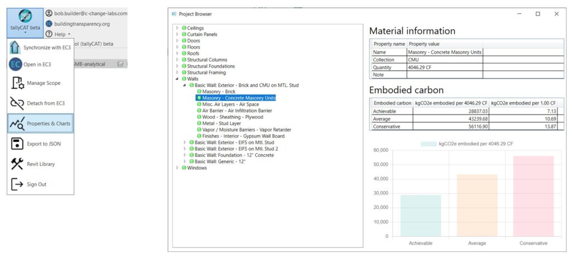Viewport: 572px width, 257px height.
Task: Click the Help question mark icon
Action: [x=49, y=34]
